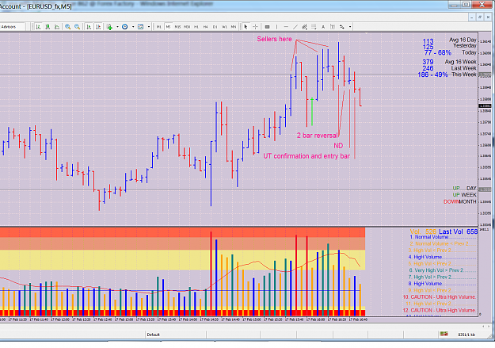The height and width of the screenshot is (348, 495).
Task: Restore the inner chart window
Action: 480,17
